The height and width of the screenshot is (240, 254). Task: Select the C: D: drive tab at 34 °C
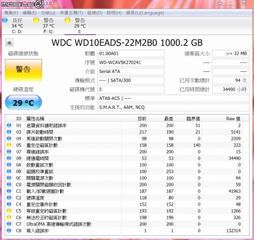(17, 26)
